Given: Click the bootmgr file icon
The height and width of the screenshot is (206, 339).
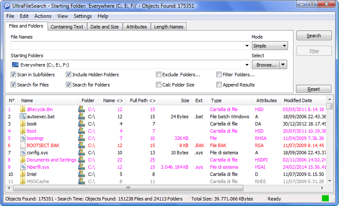Looking at the screenshot, I should pyautogui.click(x=23, y=138).
